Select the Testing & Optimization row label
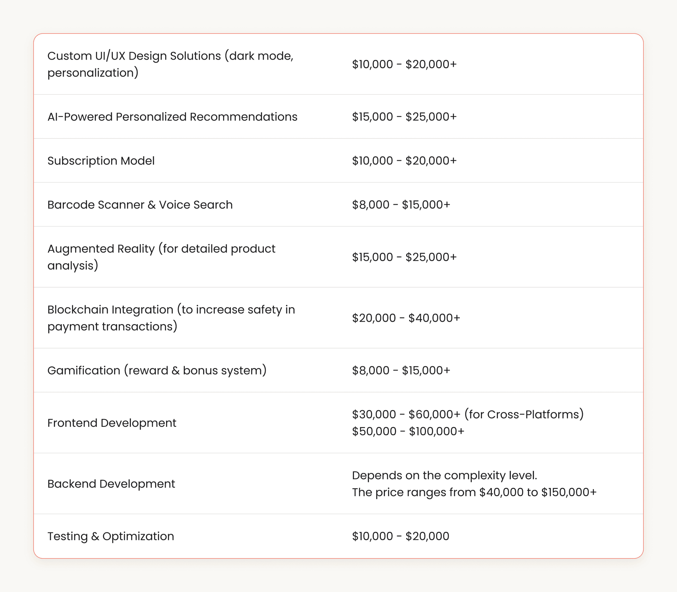Screen dimensions: 677x592 click(x=111, y=536)
